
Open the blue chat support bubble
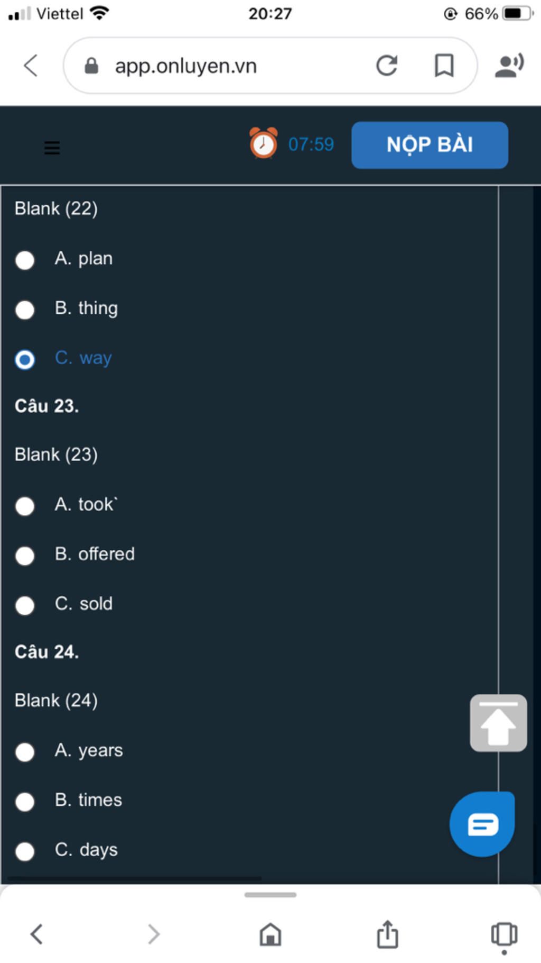(x=482, y=824)
